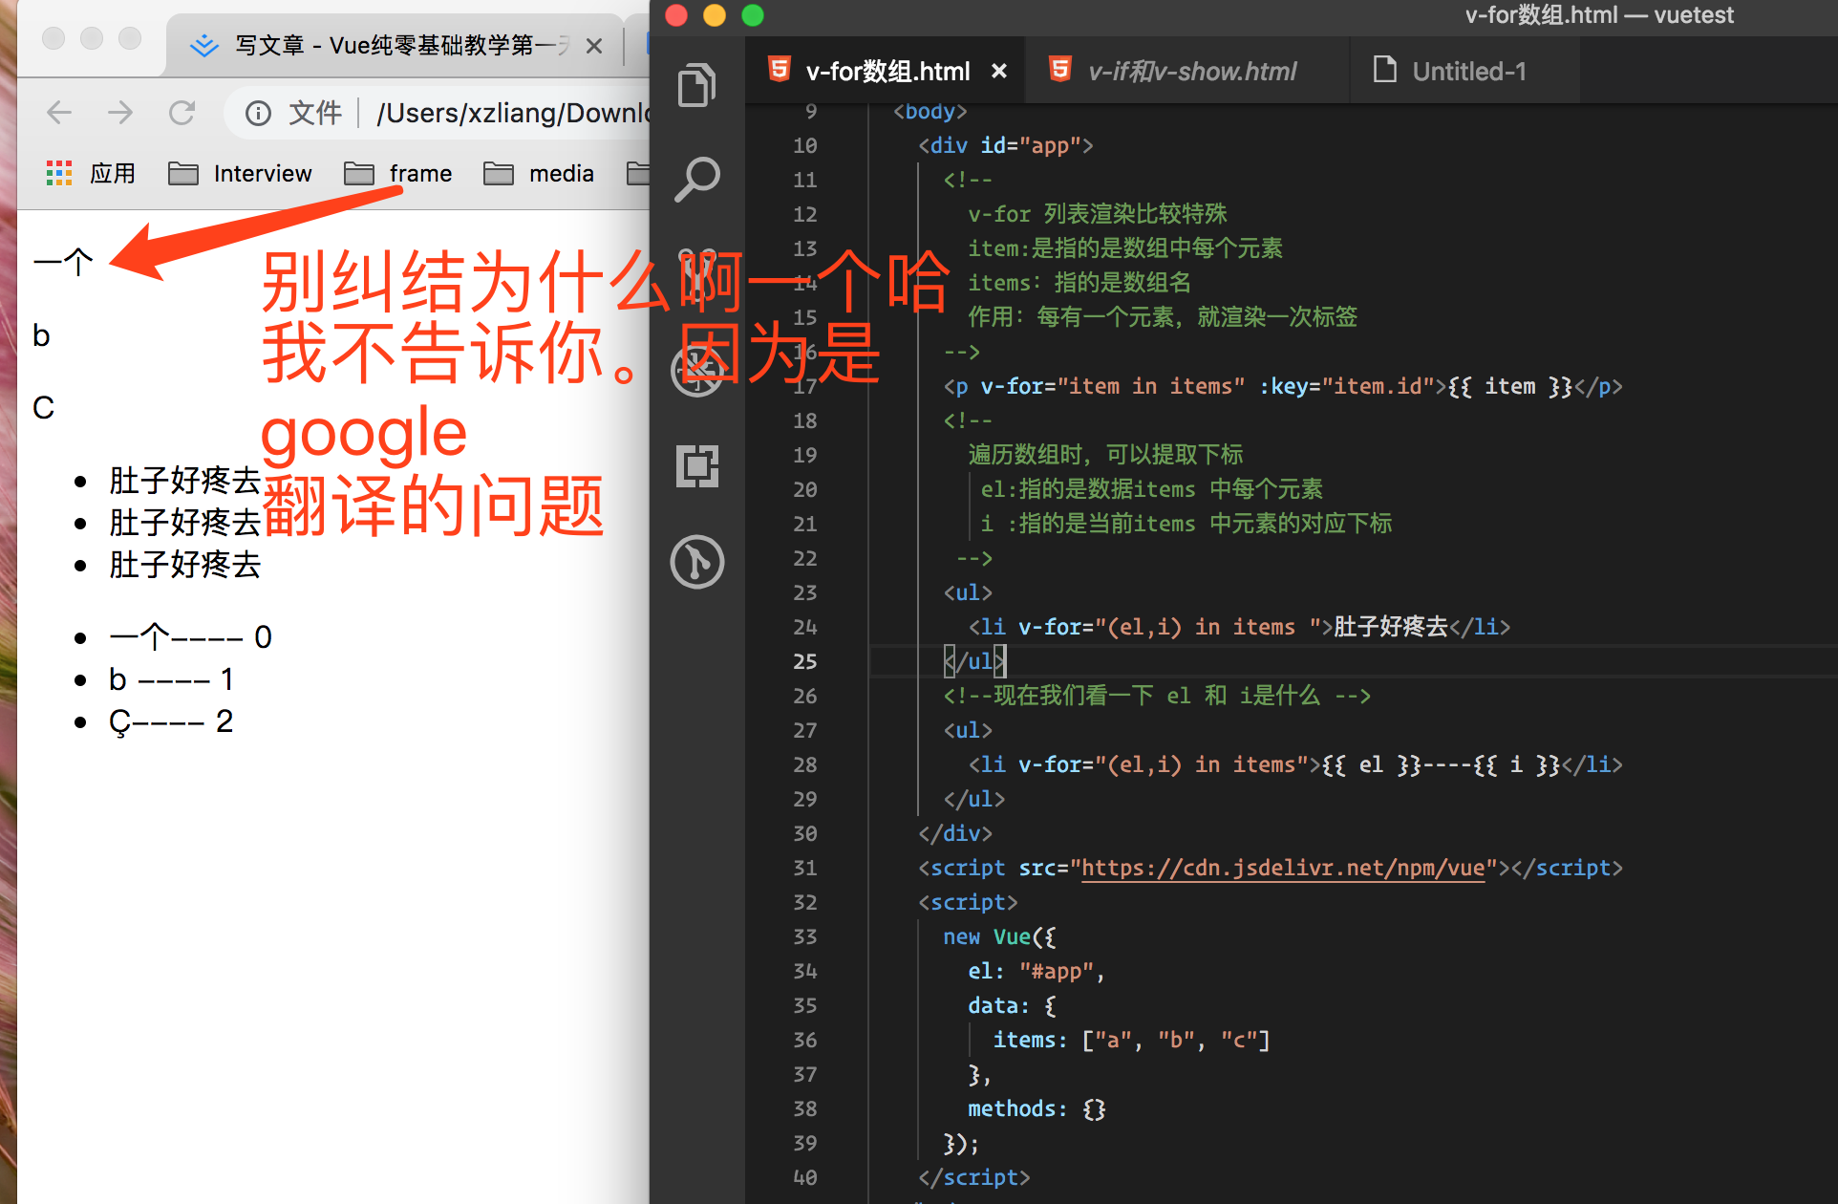Click the green macOS zoom window button
1838x1204 pixels.
click(753, 15)
